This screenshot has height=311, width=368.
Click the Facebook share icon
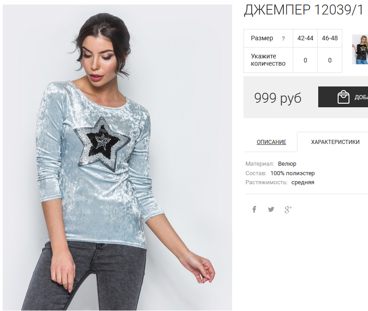point(254,209)
